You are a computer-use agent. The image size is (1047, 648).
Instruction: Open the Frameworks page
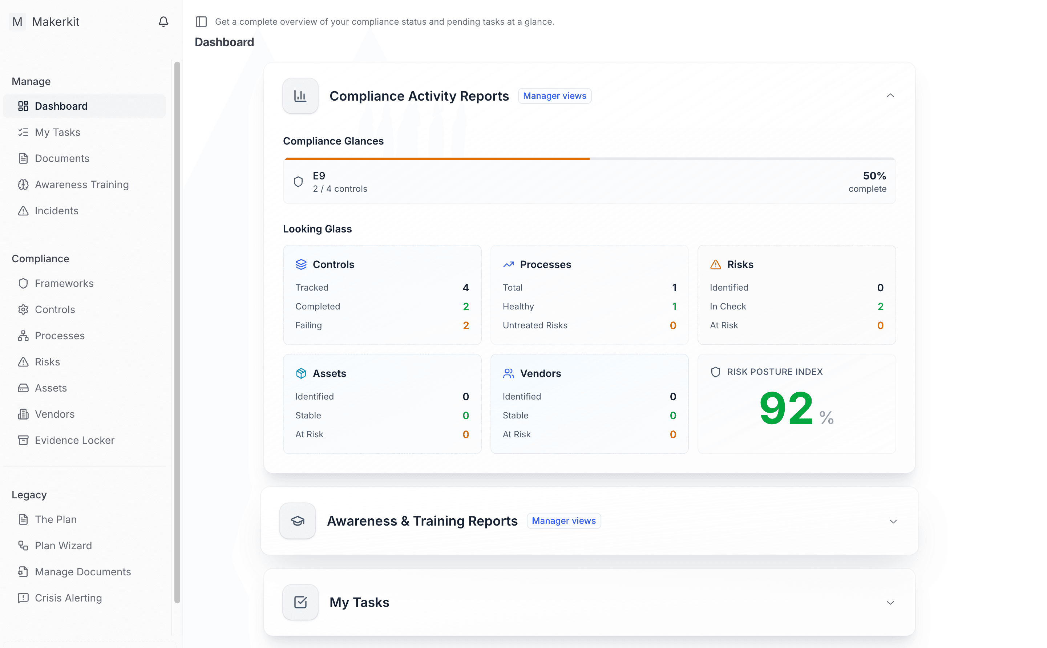pos(64,283)
